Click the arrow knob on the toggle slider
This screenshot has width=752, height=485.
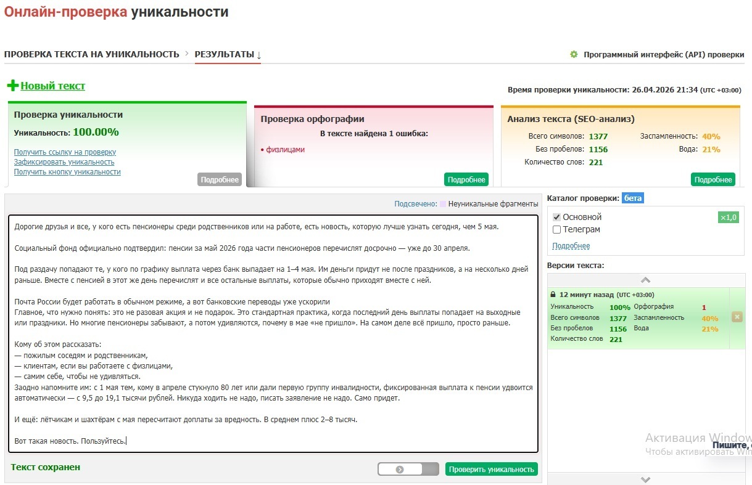point(400,469)
